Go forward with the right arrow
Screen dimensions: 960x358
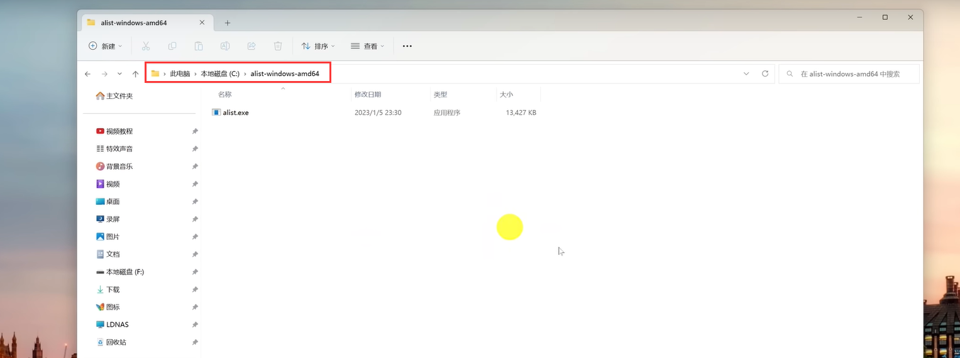pos(104,73)
